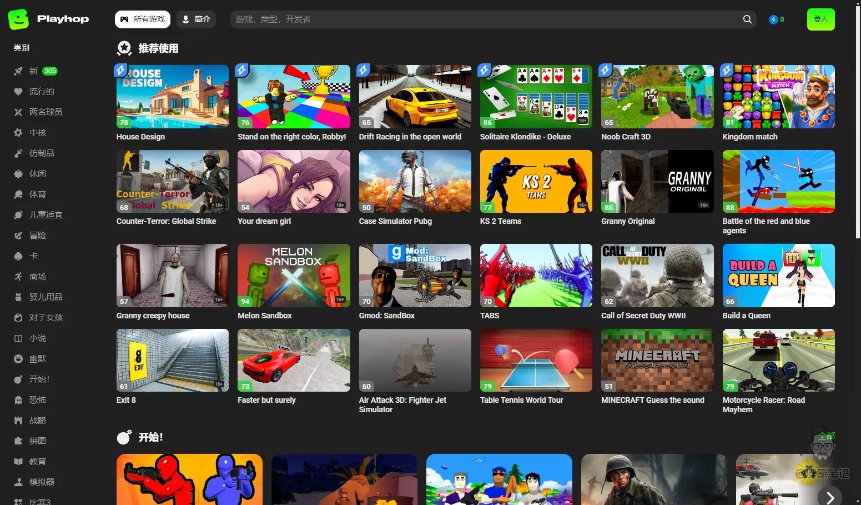861x505 pixels.
Task: Open the Faster but surely thumbnail
Action: pos(294,360)
